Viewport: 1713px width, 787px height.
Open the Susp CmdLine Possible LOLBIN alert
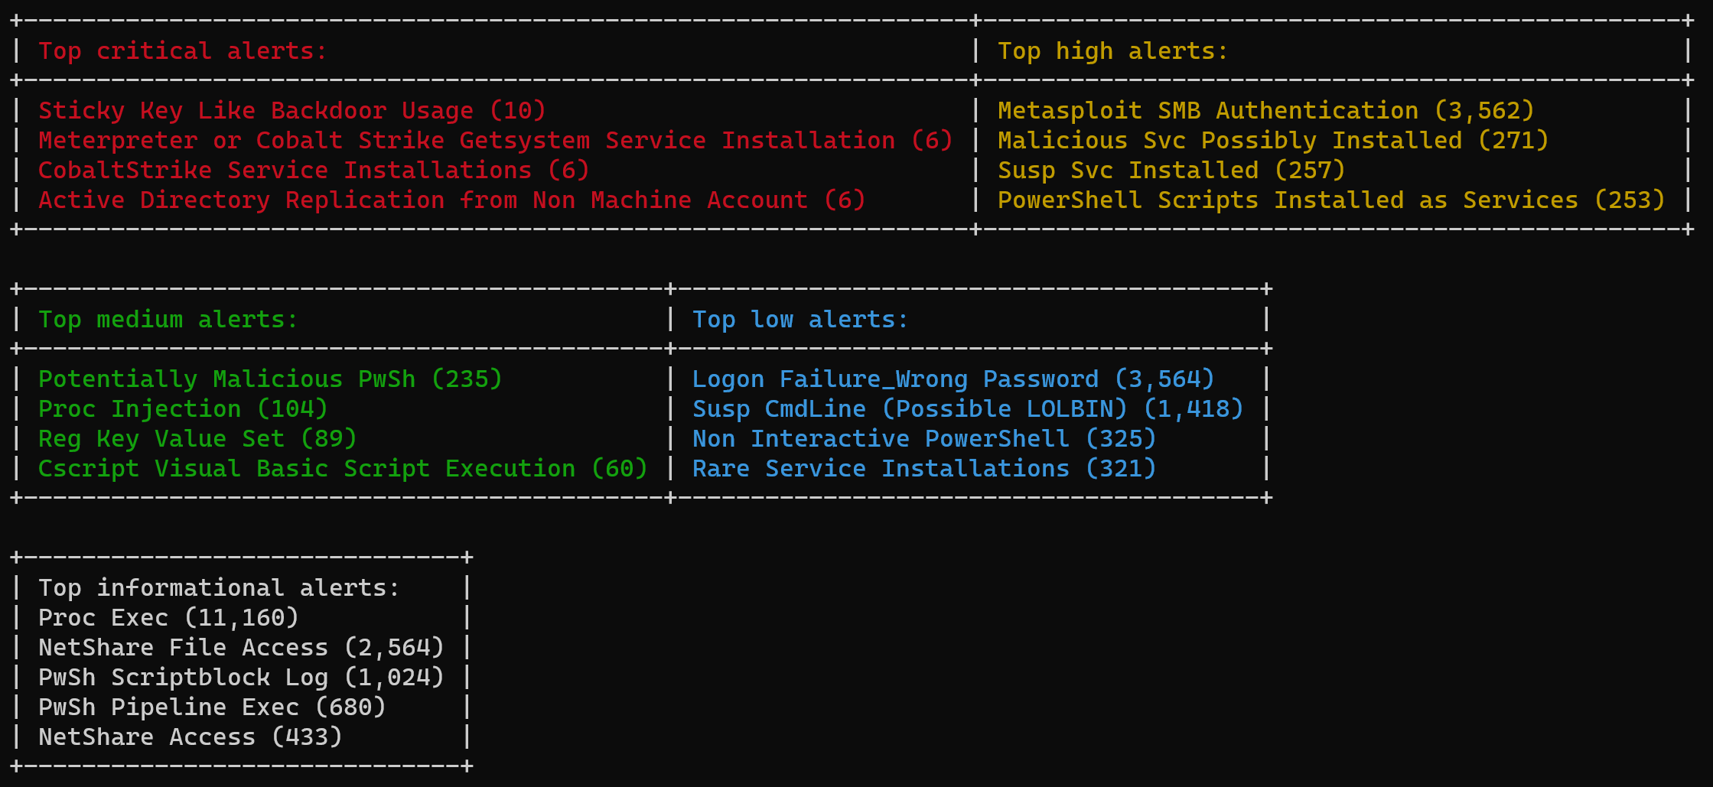tap(966, 408)
